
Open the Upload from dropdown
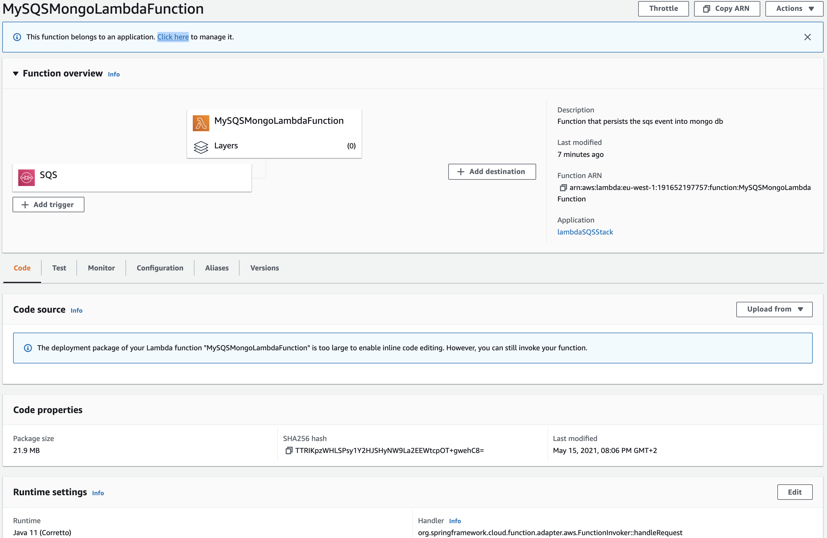774,309
